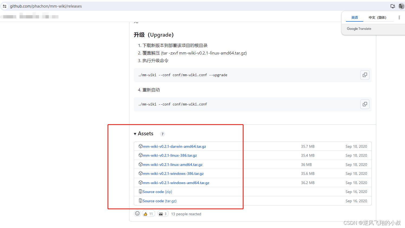Click the 升级 (Upgrade) heading
Screen dimensions: 405x228
pyautogui.click(x=154, y=35)
